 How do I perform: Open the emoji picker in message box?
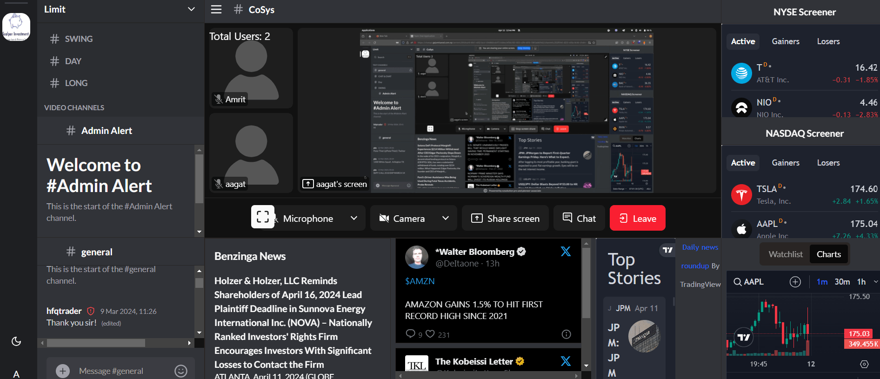(180, 371)
